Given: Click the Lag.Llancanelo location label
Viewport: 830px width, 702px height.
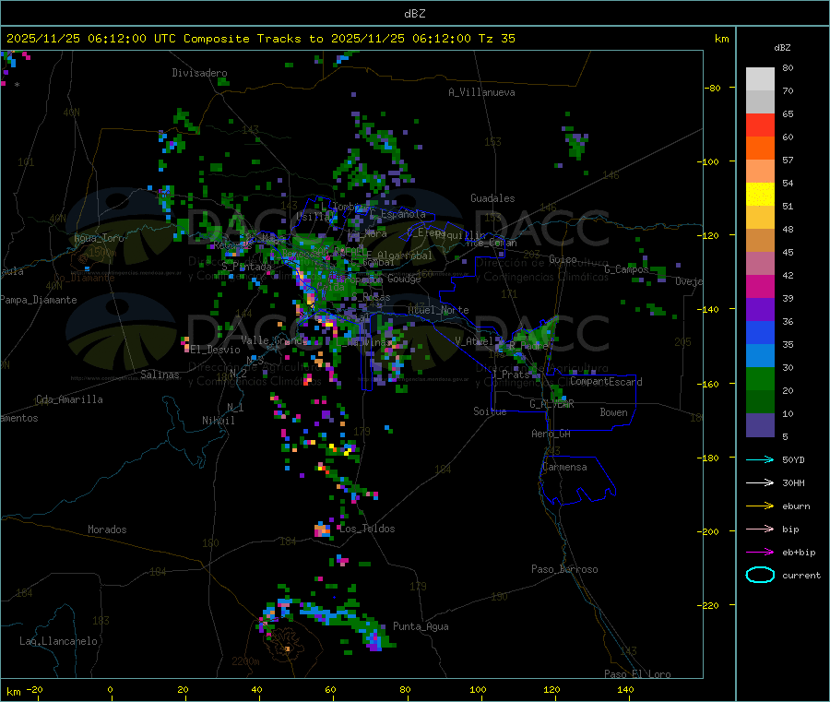Looking at the screenshot, I should click(x=59, y=641).
